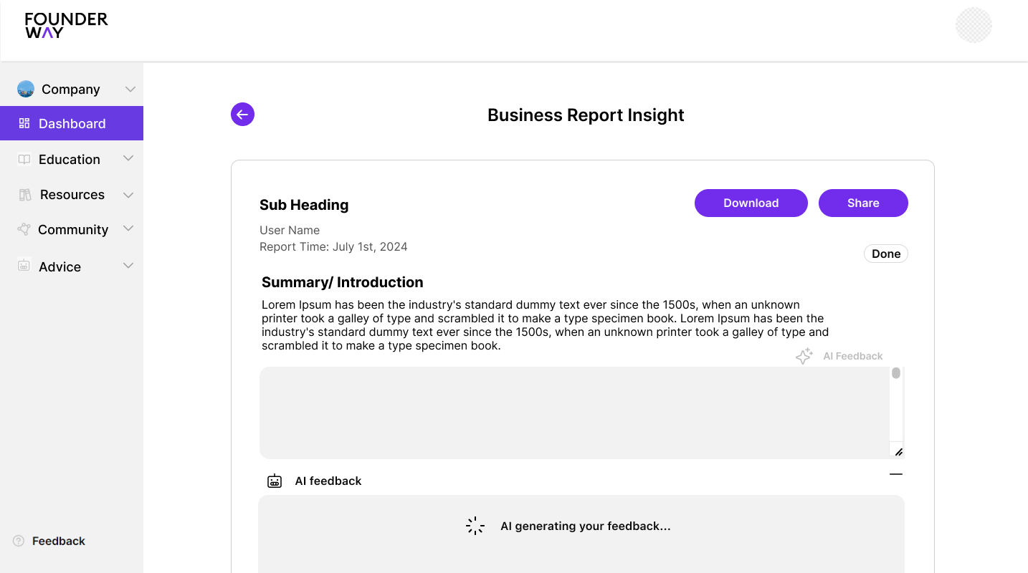Viewport: 1028px width, 573px height.
Task: Click the FounderWay logo
Action: pos(66,25)
